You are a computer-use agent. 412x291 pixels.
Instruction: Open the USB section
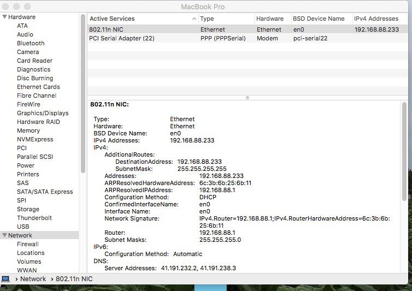click(x=23, y=227)
